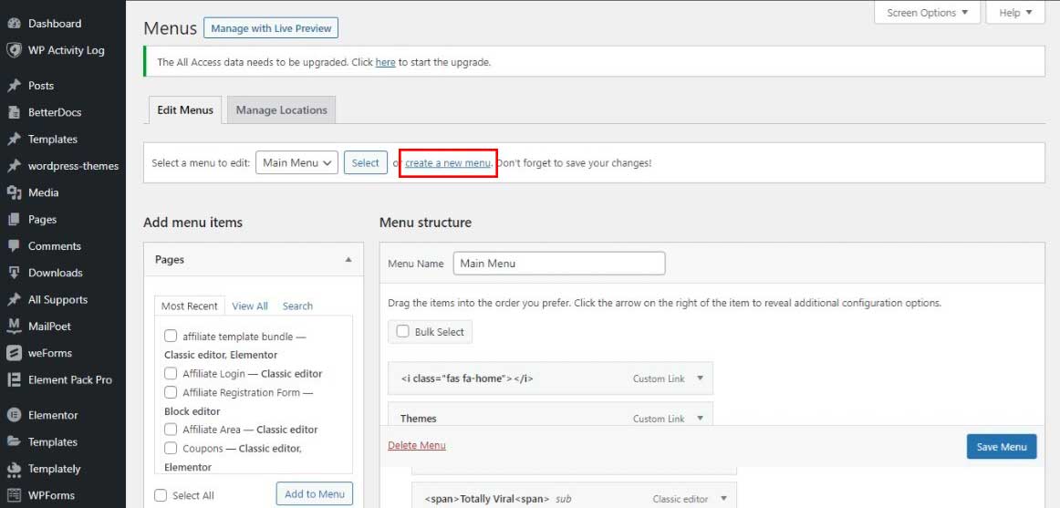Click the Dashboard gauge icon in sidebar
This screenshot has height=508, width=1060.
point(14,24)
